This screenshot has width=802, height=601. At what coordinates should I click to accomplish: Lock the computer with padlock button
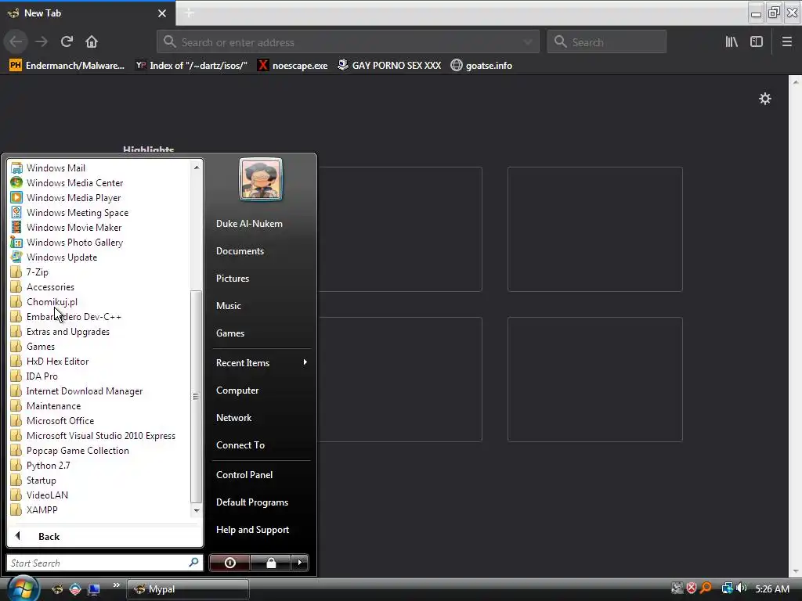[x=270, y=563]
